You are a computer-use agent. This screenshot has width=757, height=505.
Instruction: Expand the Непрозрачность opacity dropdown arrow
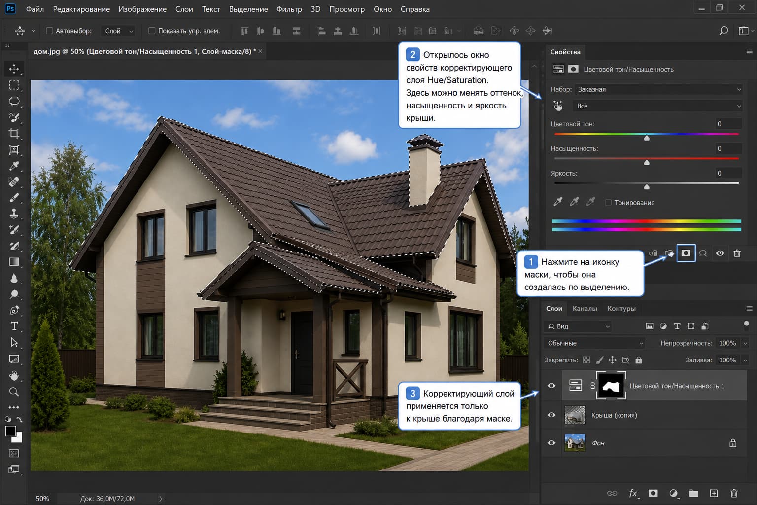(x=745, y=343)
